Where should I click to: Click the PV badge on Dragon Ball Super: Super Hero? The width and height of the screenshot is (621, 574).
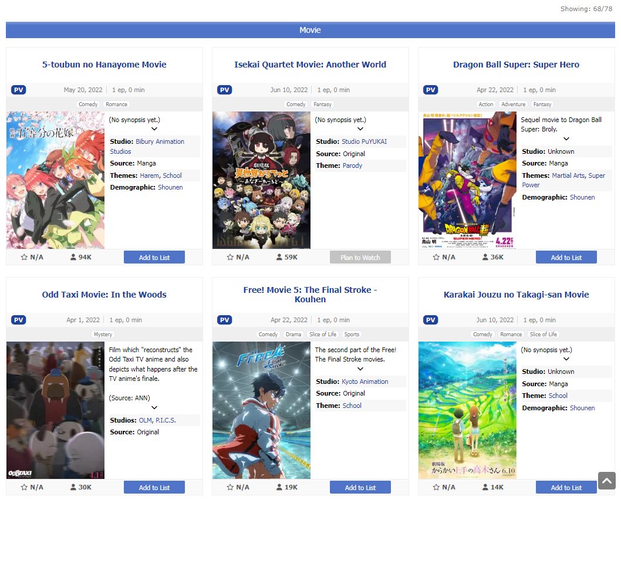coord(430,90)
